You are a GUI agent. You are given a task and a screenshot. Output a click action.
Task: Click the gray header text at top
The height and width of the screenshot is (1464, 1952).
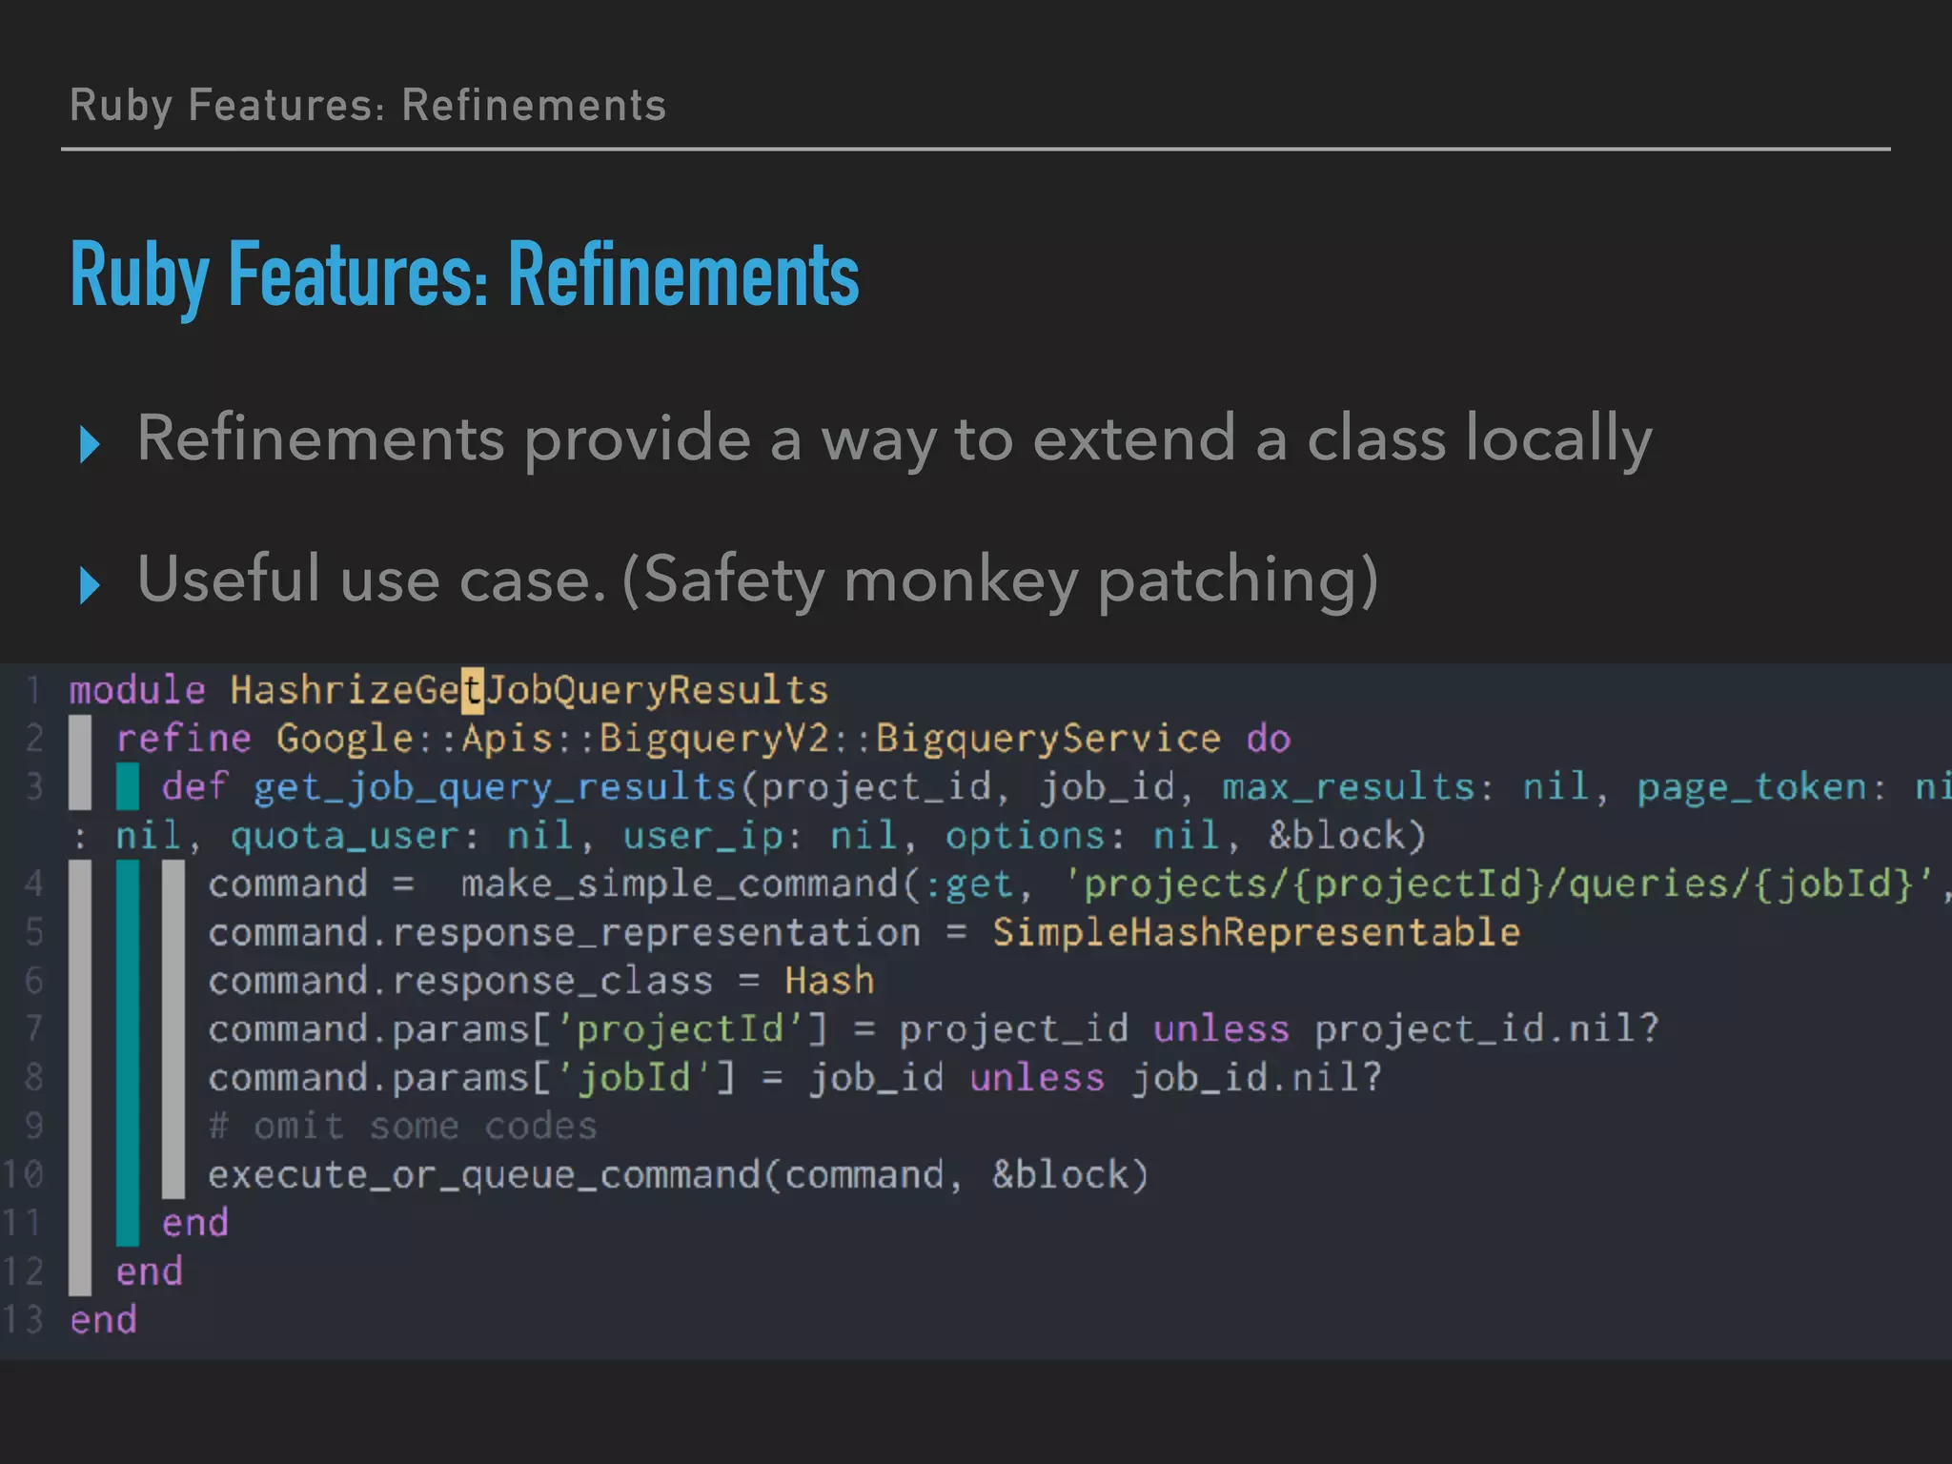coord(367,105)
